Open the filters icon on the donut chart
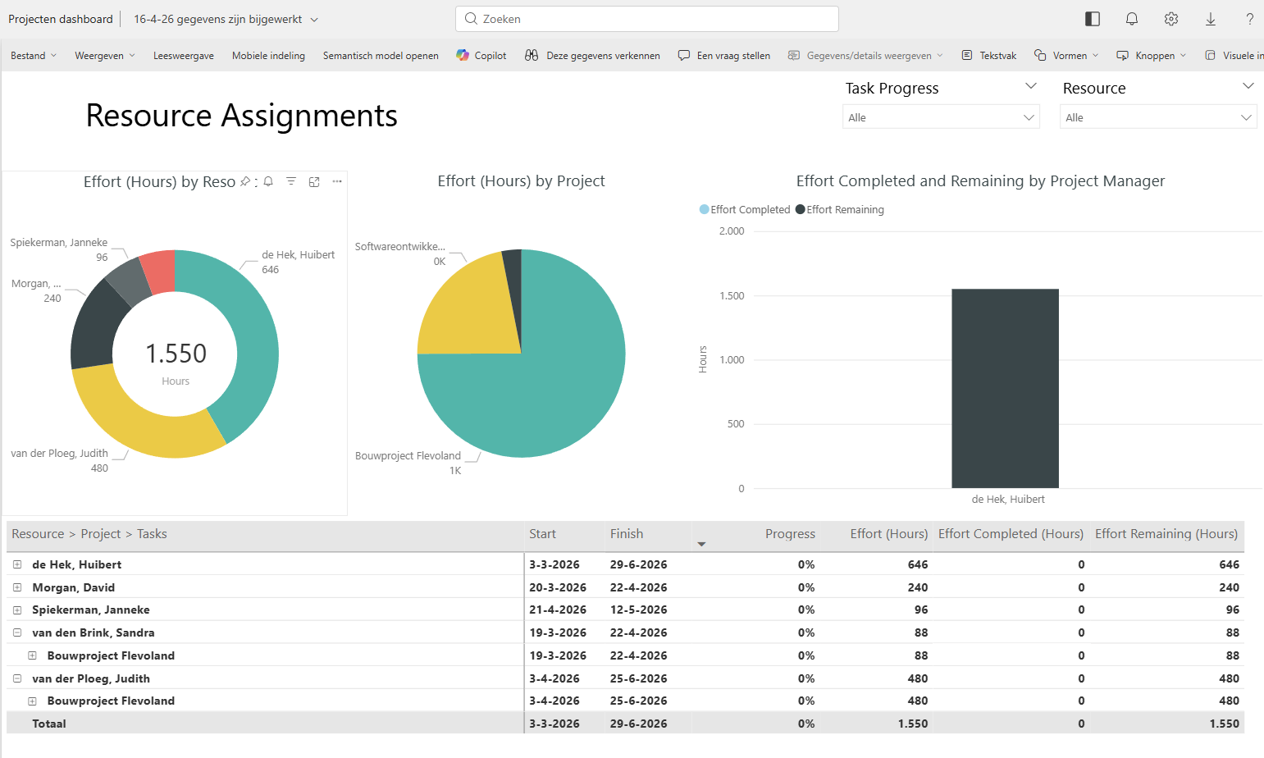 coord(291,181)
